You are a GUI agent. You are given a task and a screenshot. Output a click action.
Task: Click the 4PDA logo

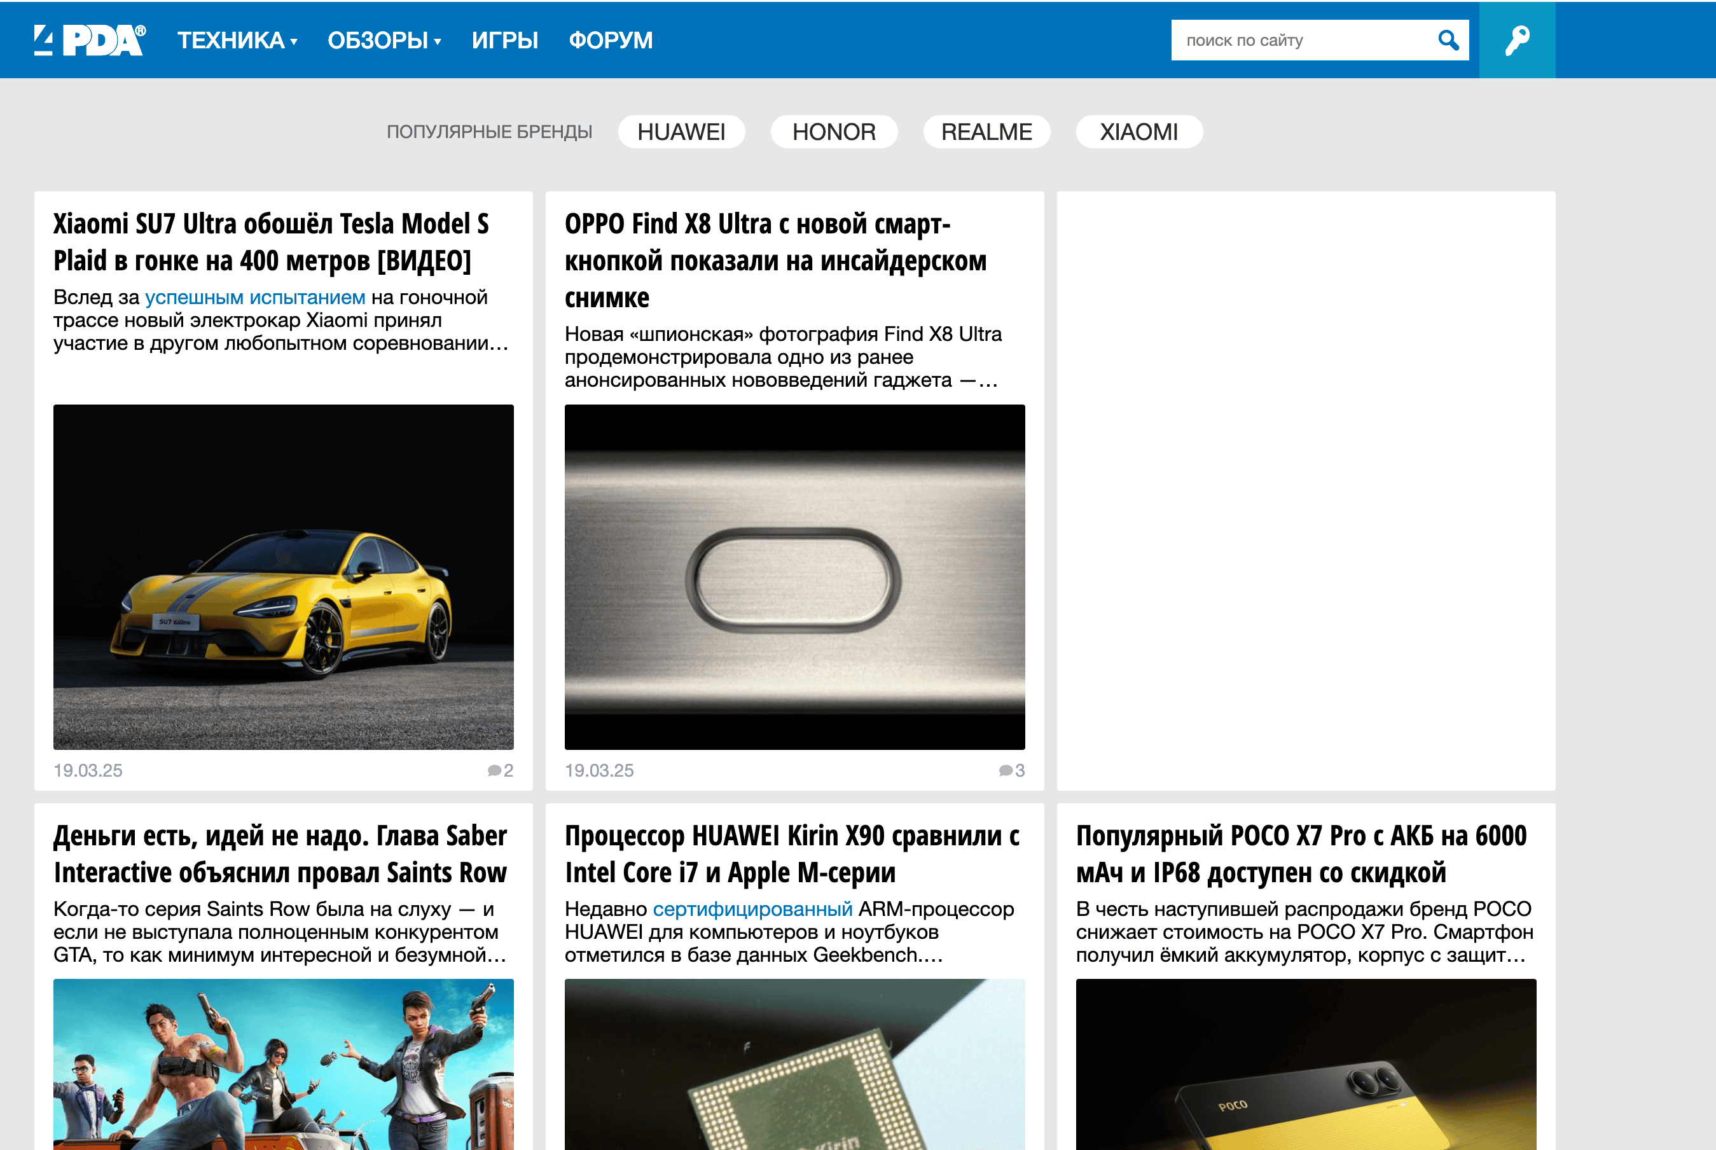click(x=90, y=40)
